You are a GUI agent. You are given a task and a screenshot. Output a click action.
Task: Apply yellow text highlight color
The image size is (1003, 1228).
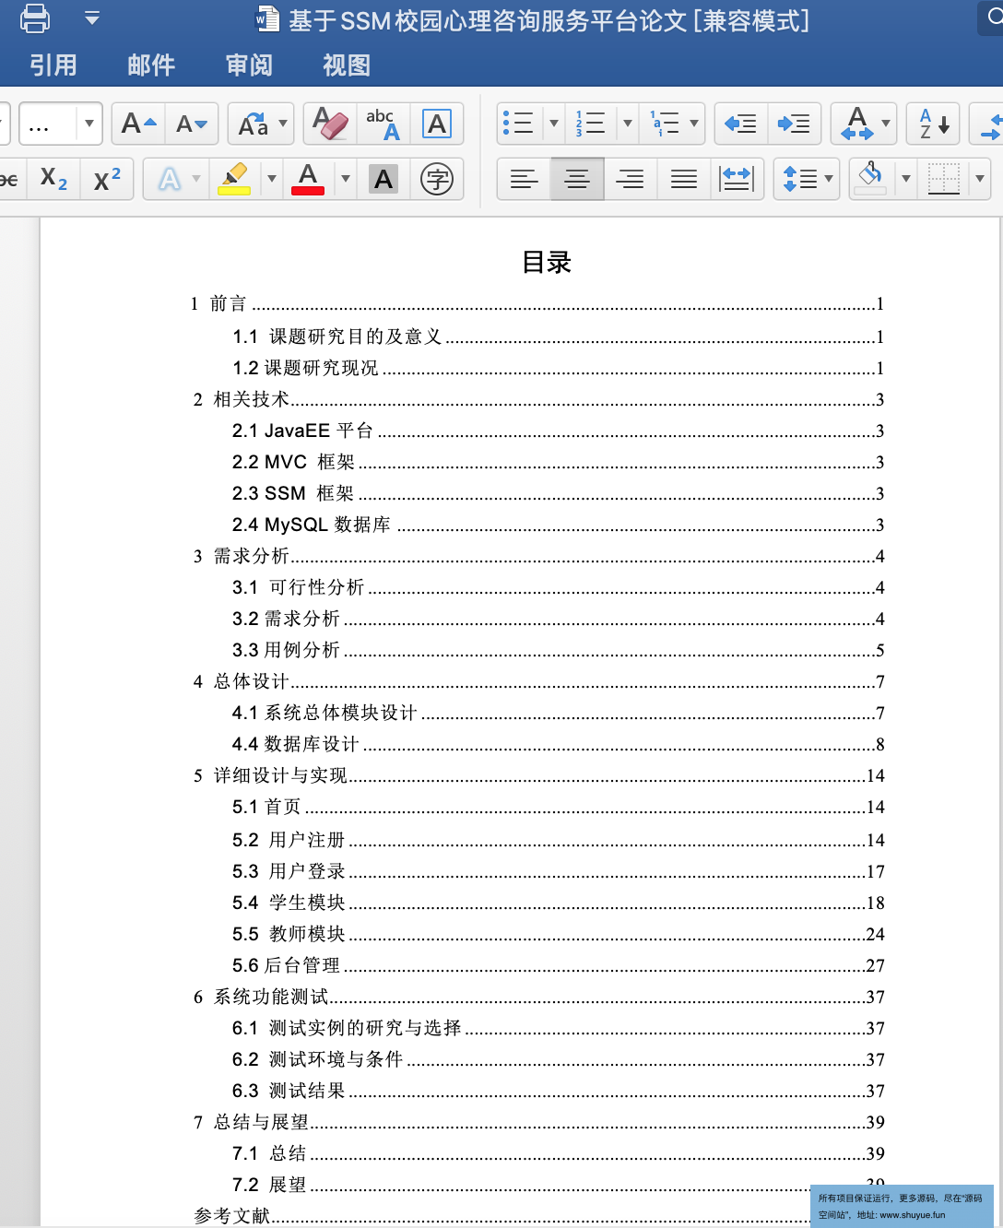(234, 179)
